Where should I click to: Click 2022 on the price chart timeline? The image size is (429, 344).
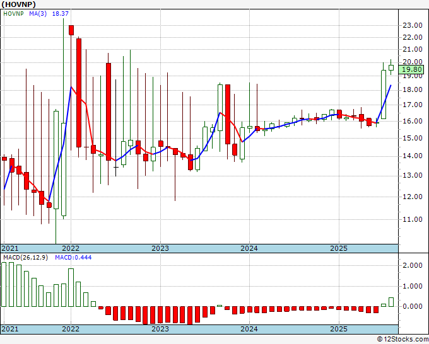(x=71, y=248)
